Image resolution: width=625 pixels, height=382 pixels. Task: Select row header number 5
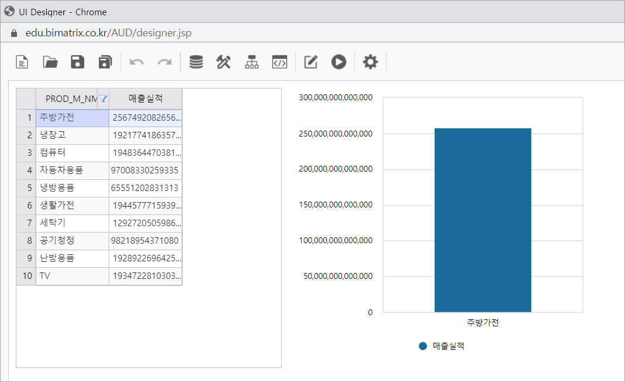26,188
